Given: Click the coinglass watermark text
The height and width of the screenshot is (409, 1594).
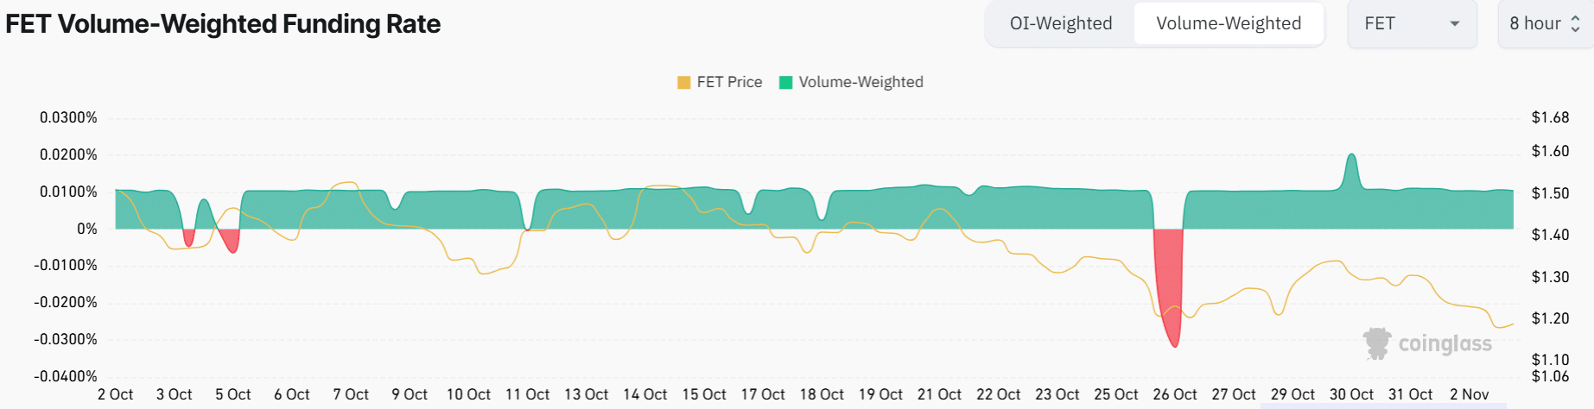Looking at the screenshot, I should [x=1445, y=344].
